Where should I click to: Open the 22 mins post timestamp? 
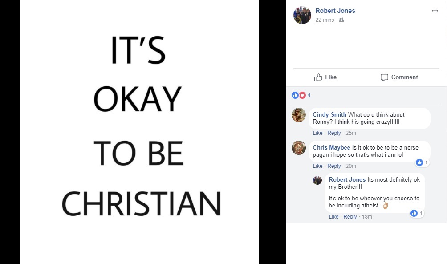click(x=325, y=20)
